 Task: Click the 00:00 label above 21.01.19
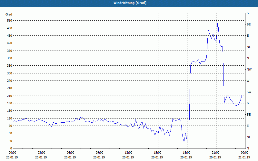click(245, 153)
